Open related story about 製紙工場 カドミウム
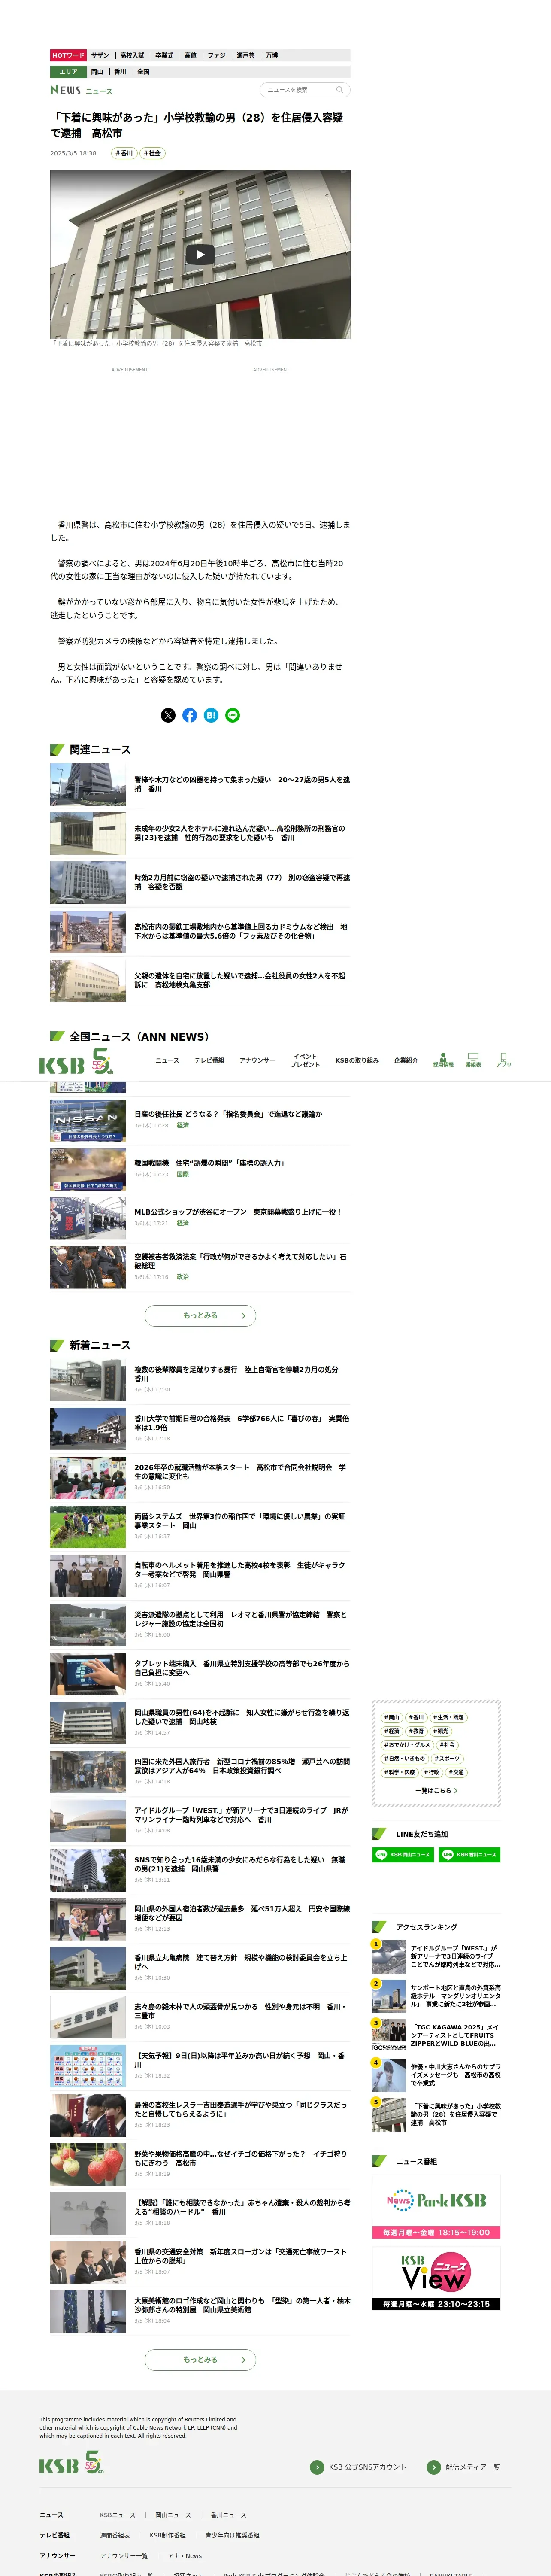 click(x=242, y=931)
